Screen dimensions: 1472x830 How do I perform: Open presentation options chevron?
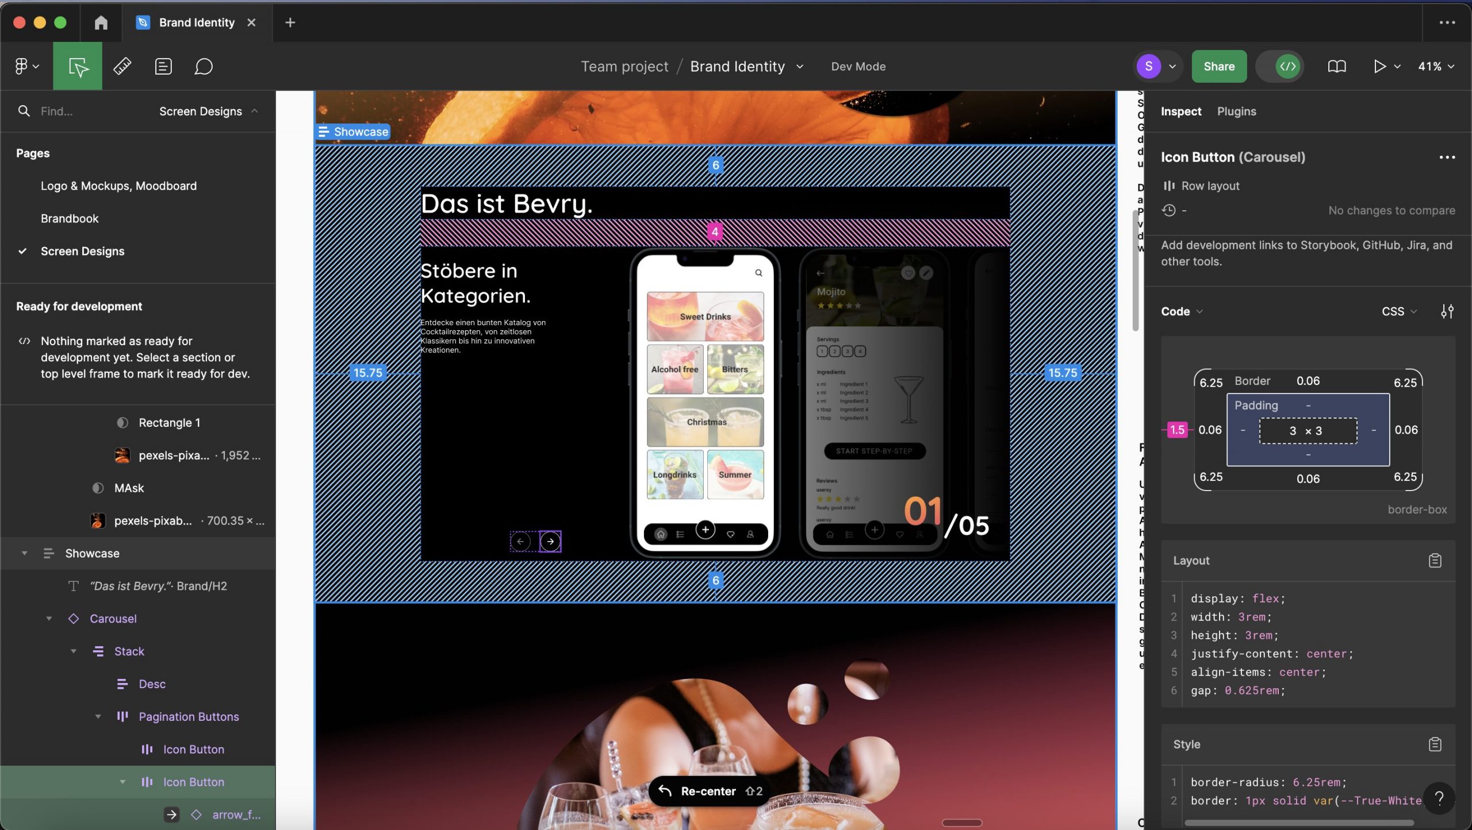1397,67
